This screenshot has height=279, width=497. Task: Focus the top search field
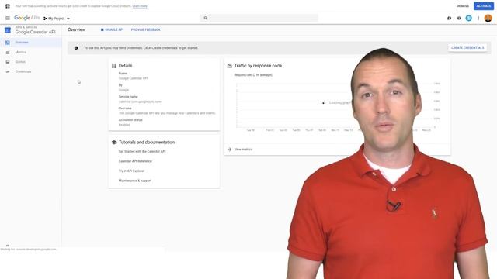259,18
